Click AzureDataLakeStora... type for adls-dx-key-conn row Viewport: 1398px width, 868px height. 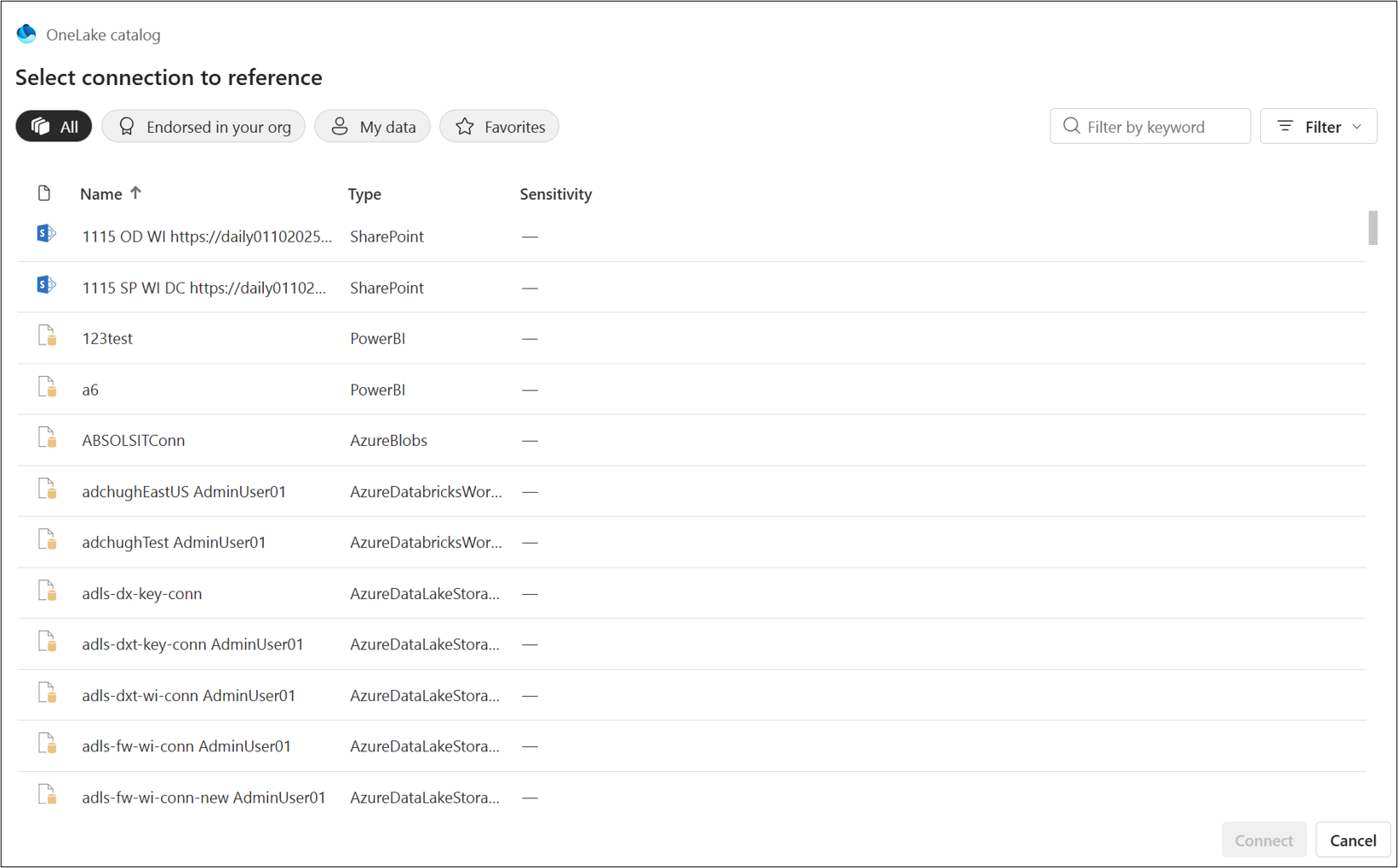click(425, 594)
